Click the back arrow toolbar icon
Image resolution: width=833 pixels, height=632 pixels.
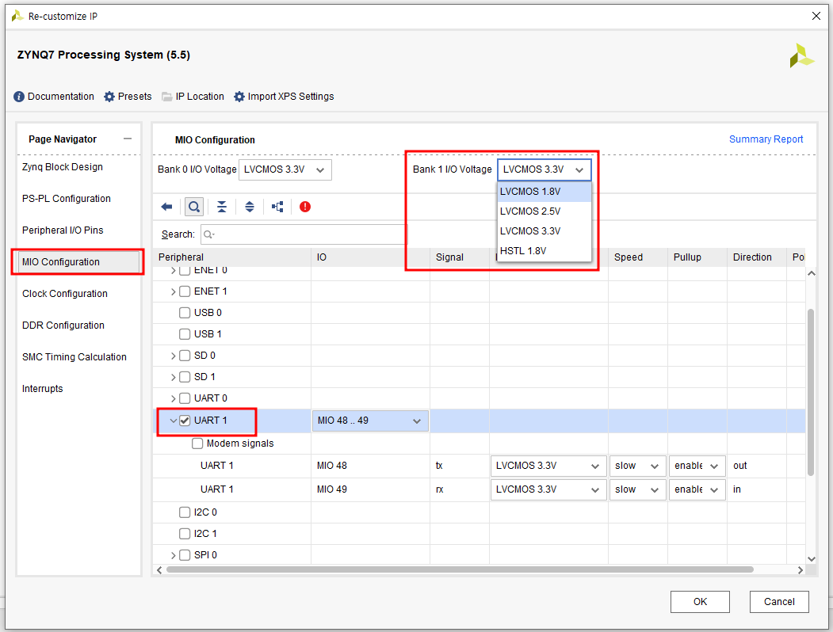point(166,207)
